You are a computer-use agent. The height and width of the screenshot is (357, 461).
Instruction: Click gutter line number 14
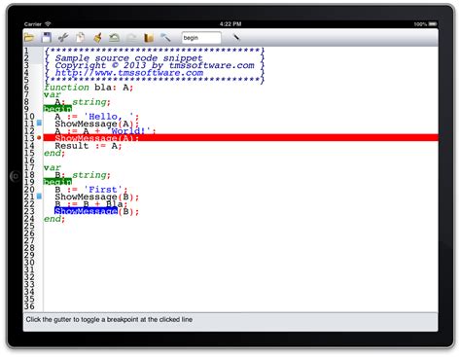29,146
